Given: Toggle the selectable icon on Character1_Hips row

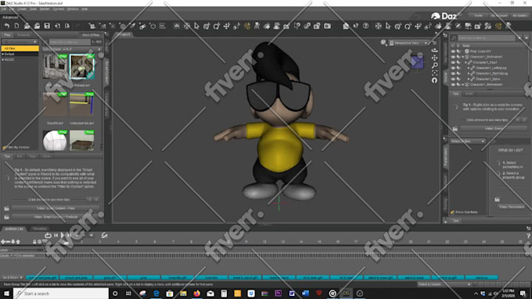Looking at the screenshot, I should coord(458,62).
